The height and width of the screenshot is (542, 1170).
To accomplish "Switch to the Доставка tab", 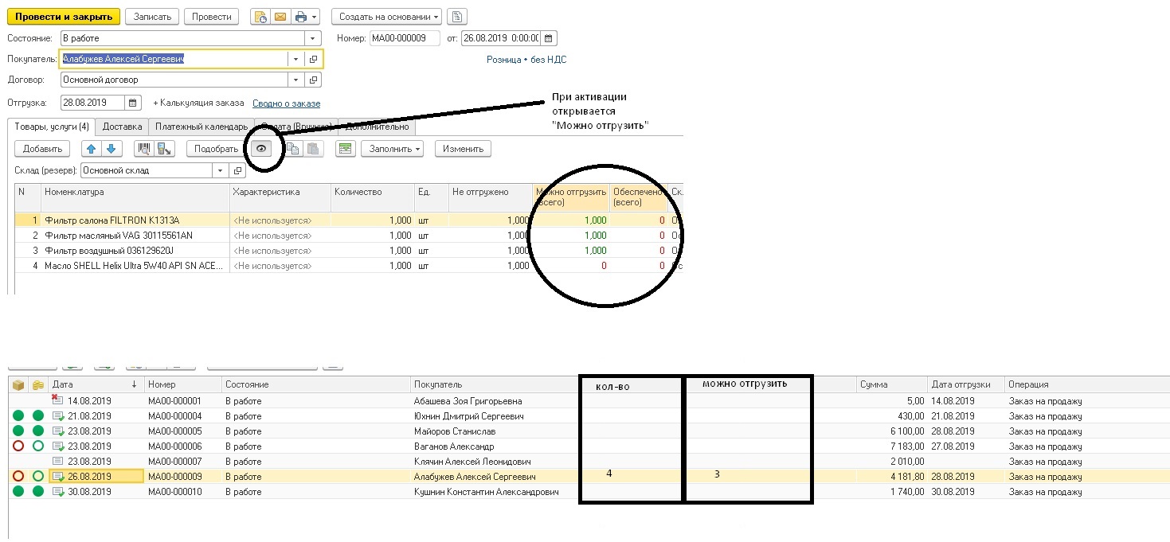I will pos(123,127).
